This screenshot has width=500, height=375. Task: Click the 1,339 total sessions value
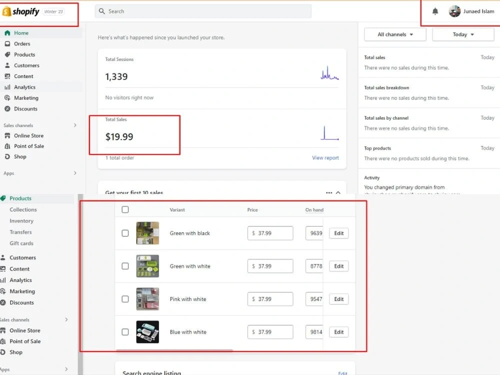pyautogui.click(x=116, y=76)
